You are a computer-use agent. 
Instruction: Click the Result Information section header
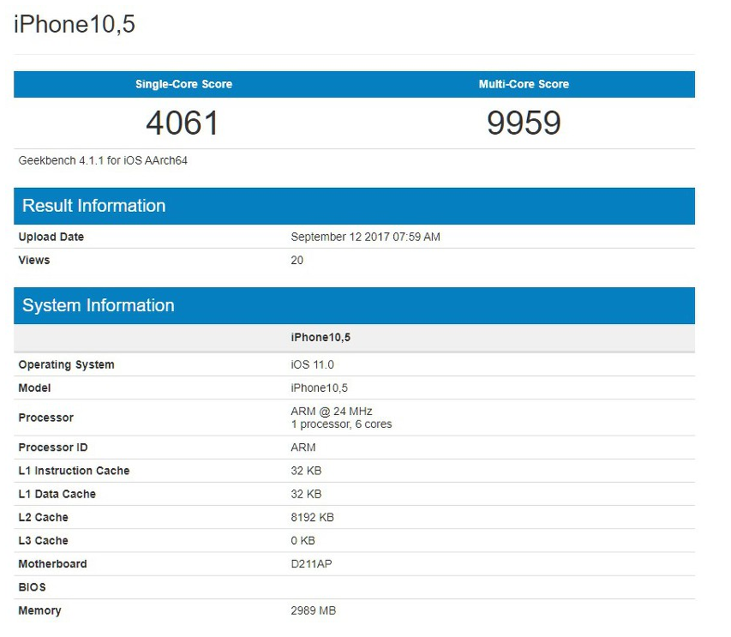(94, 206)
